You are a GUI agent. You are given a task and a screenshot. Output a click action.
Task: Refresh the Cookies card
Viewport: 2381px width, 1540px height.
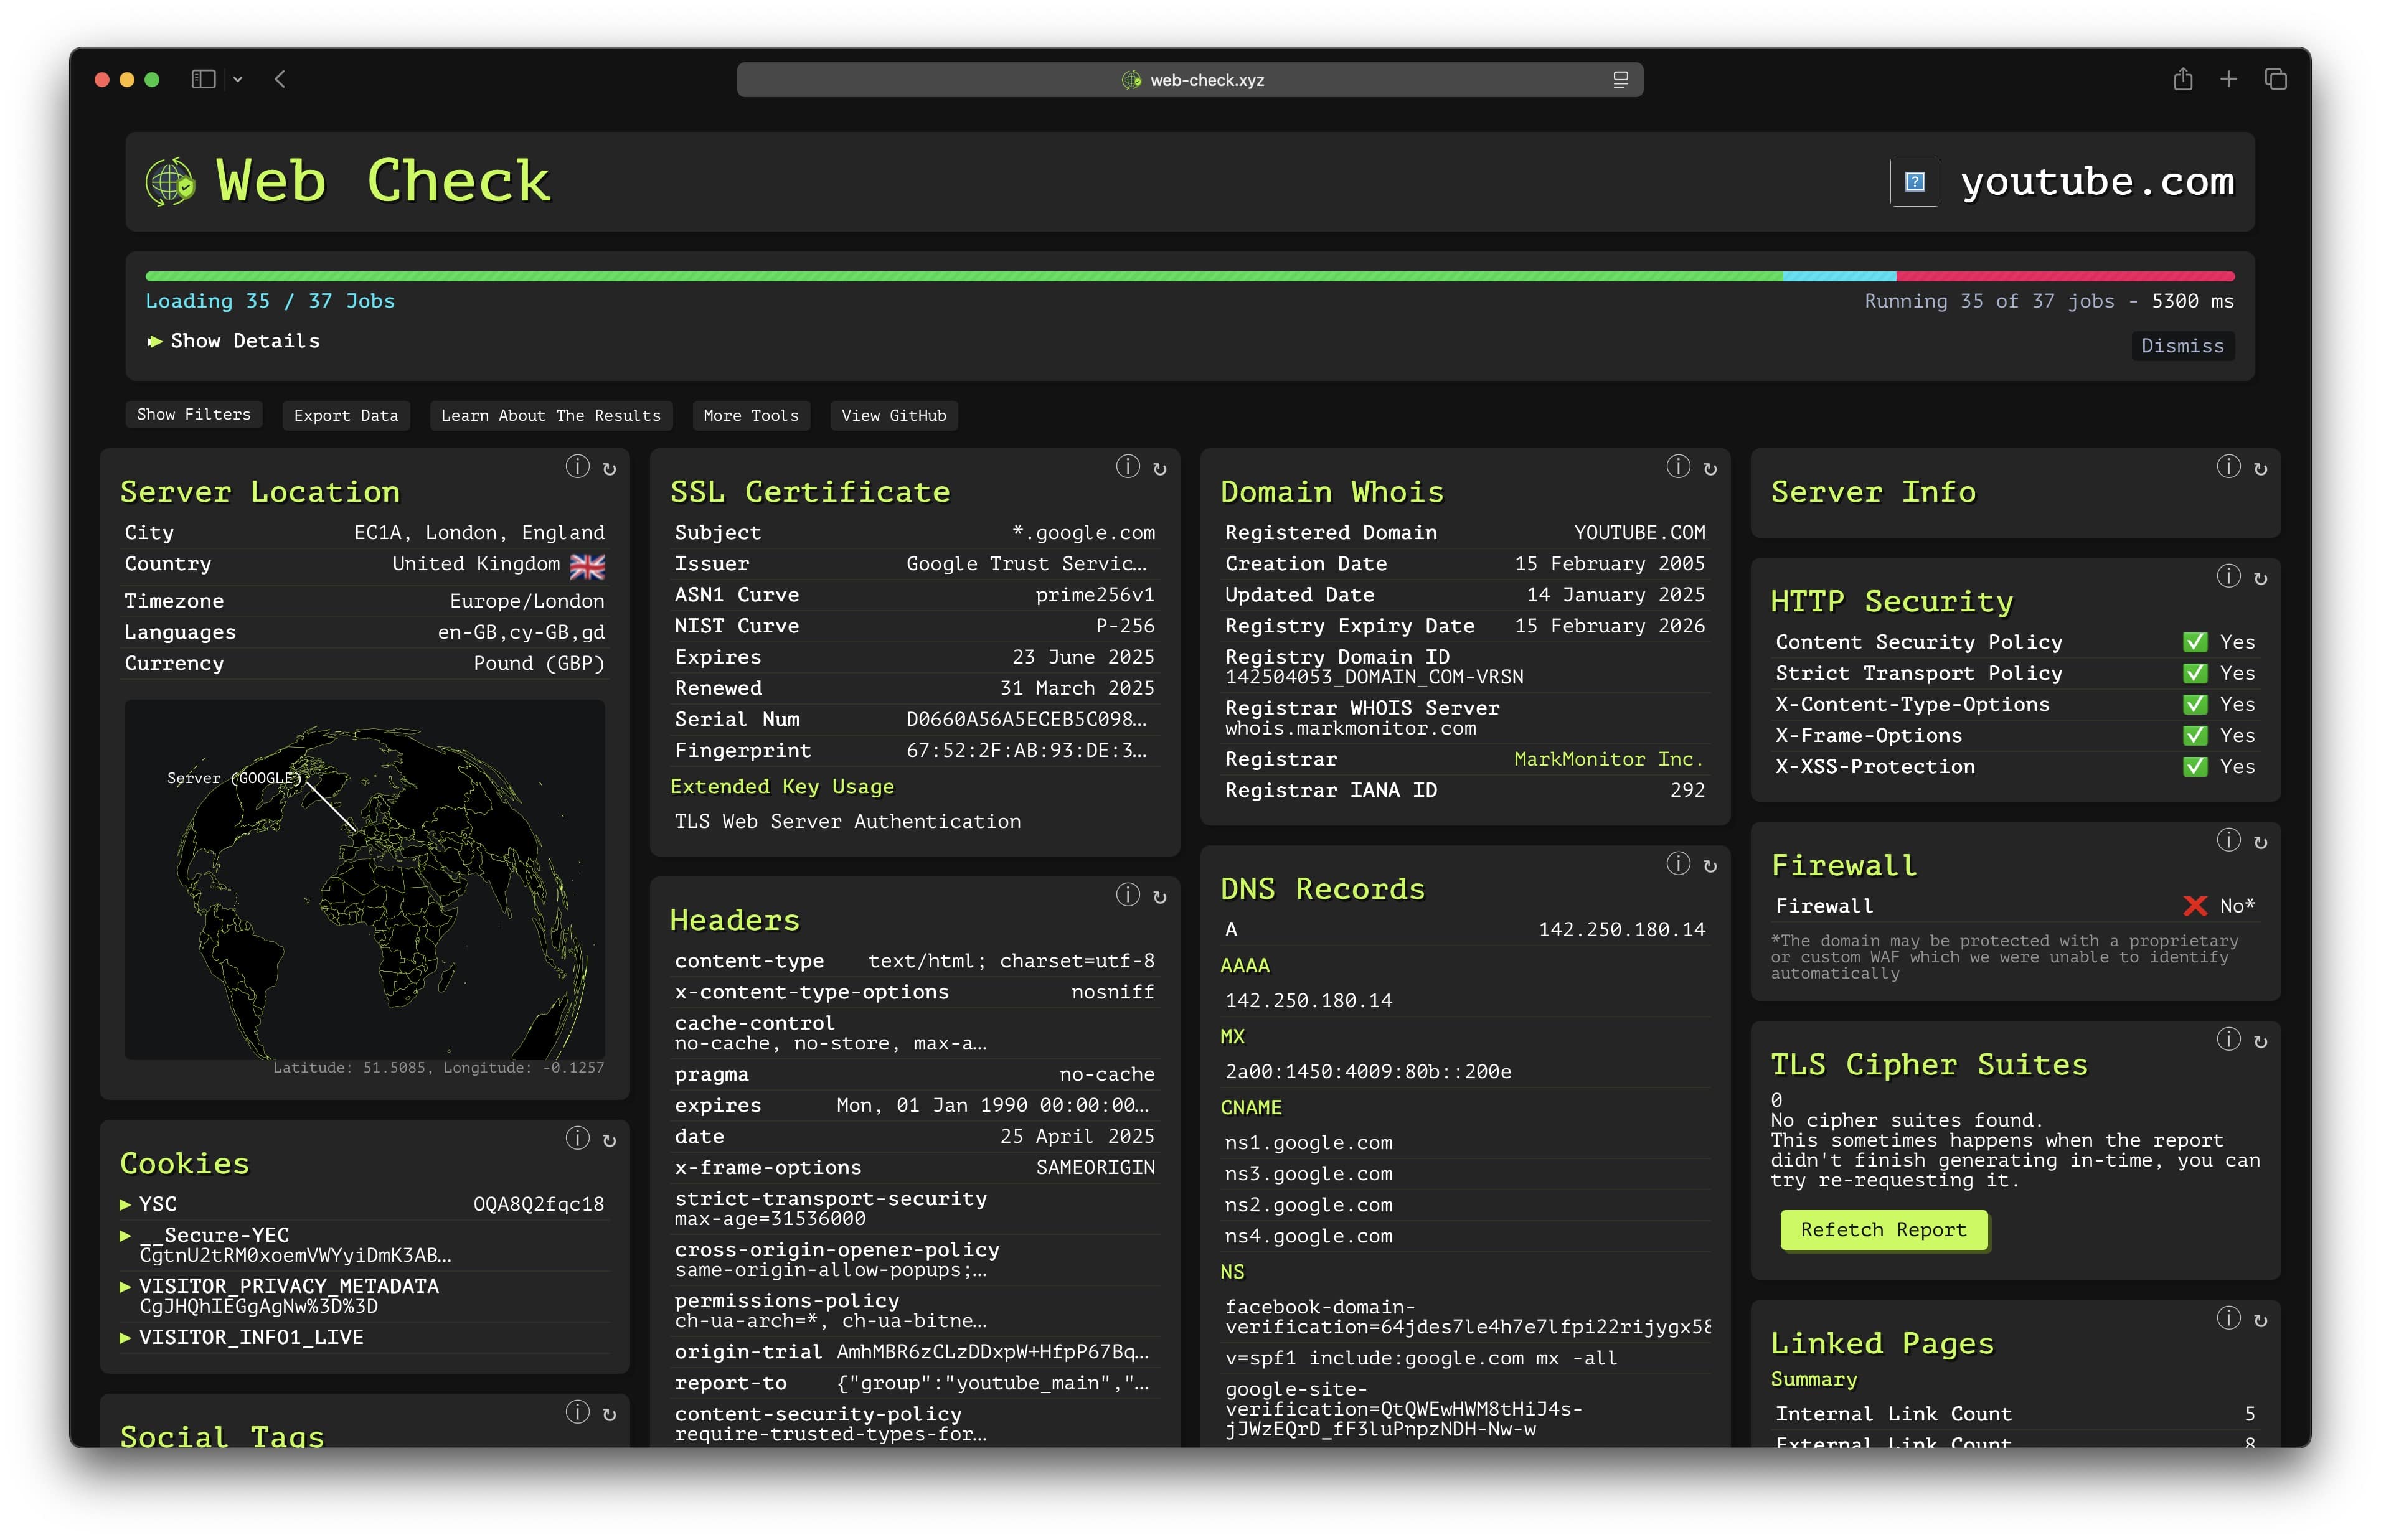[609, 1140]
